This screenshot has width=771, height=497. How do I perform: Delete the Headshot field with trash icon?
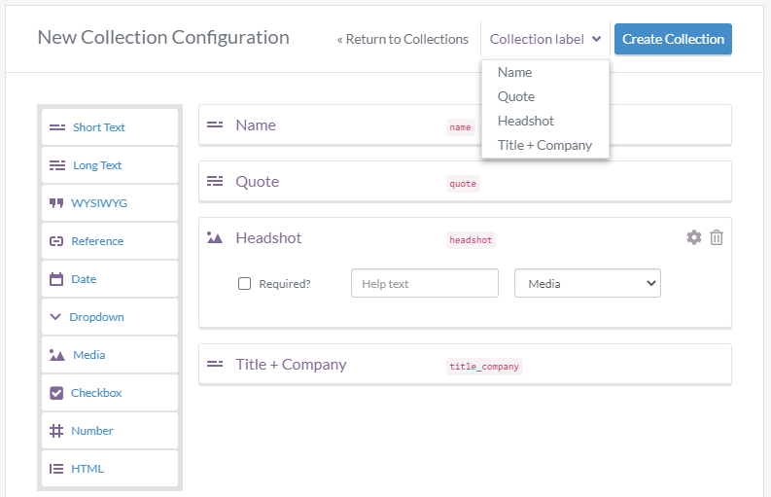(717, 237)
